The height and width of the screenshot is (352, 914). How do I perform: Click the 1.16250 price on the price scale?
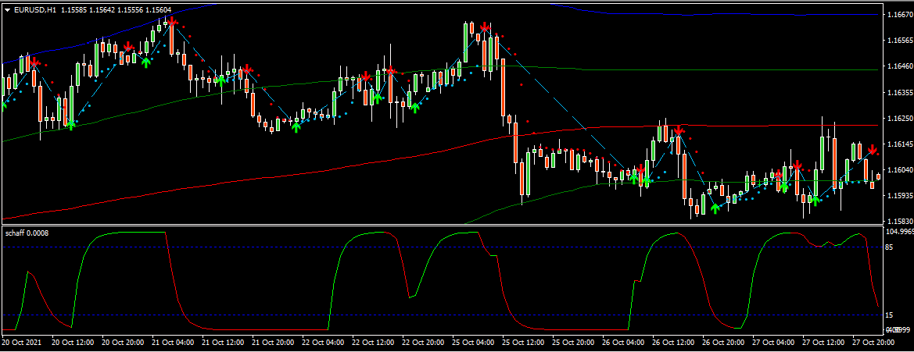pyautogui.click(x=891, y=119)
